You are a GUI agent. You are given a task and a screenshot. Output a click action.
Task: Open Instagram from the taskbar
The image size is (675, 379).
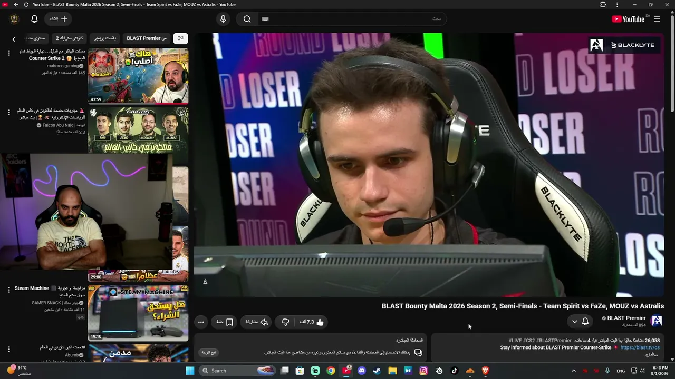(423, 371)
